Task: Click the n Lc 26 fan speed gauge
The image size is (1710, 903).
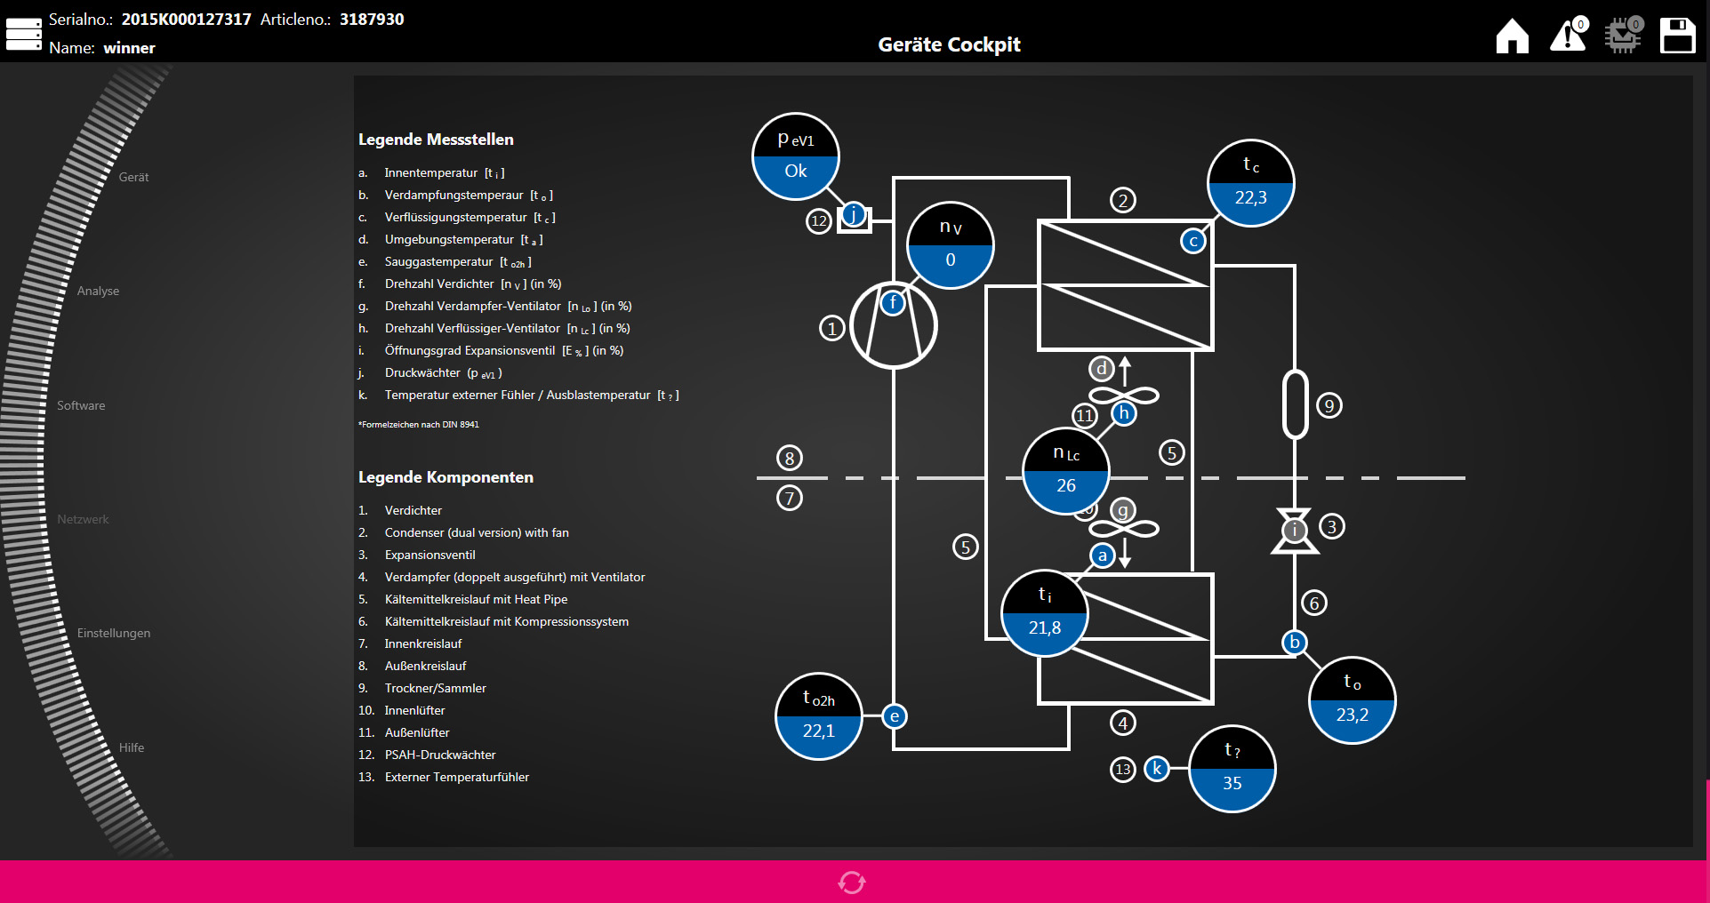Action: (x=1066, y=471)
